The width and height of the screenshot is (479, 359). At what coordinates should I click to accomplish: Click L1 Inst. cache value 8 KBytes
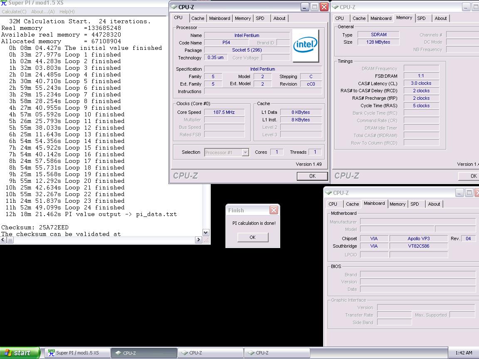point(301,120)
